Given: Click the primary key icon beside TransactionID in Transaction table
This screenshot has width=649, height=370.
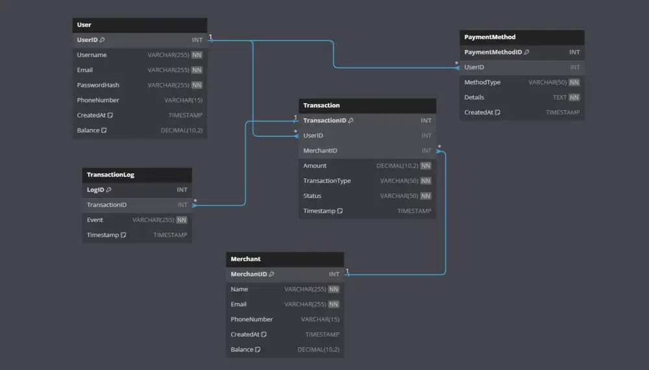Looking at the screenshot, I should (351, 121).
